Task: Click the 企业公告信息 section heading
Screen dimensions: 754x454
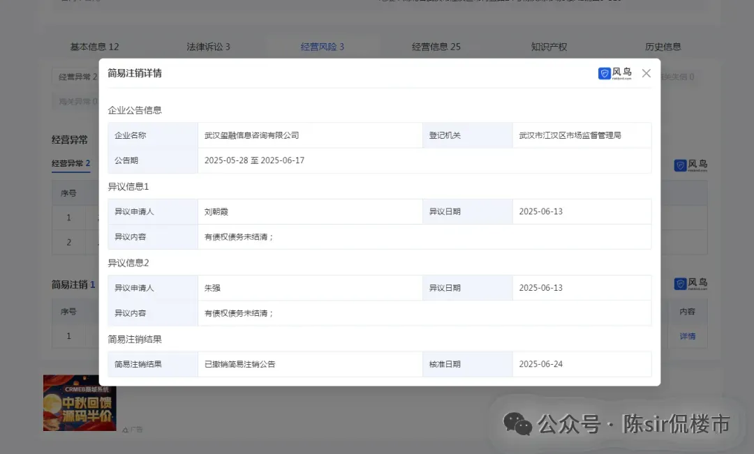Action: click(135, 110)
